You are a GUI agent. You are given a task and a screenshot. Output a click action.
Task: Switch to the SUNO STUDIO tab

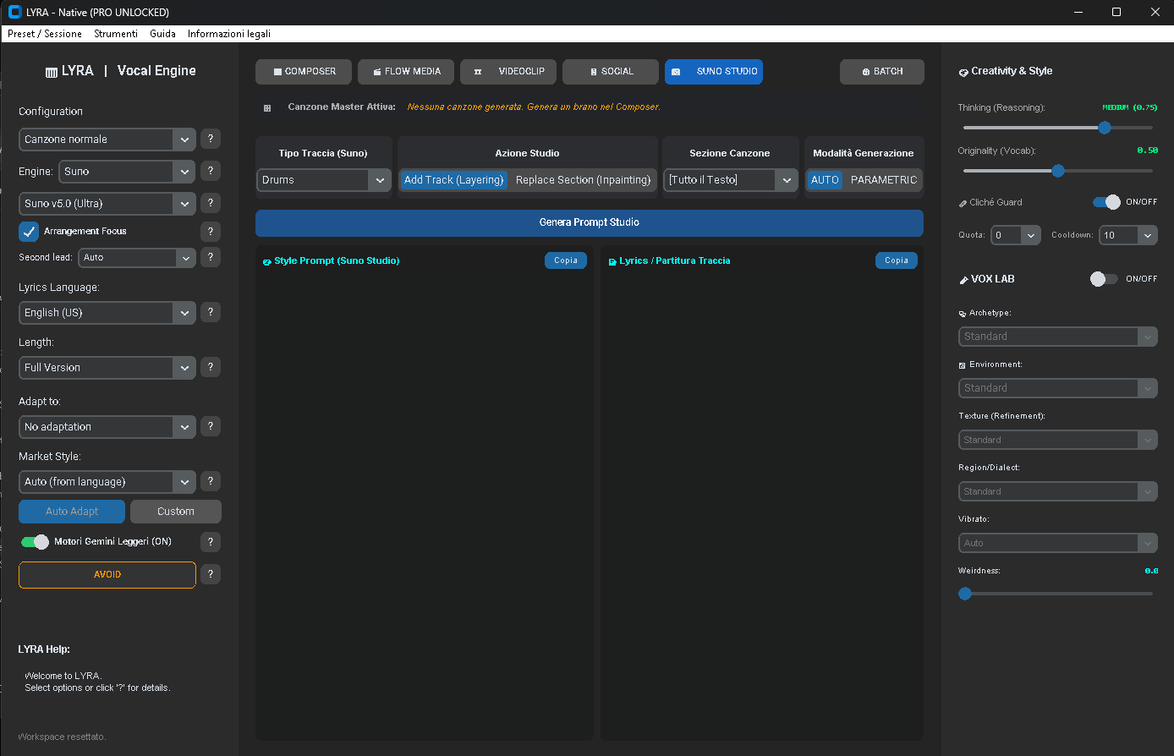click(714, 72)
